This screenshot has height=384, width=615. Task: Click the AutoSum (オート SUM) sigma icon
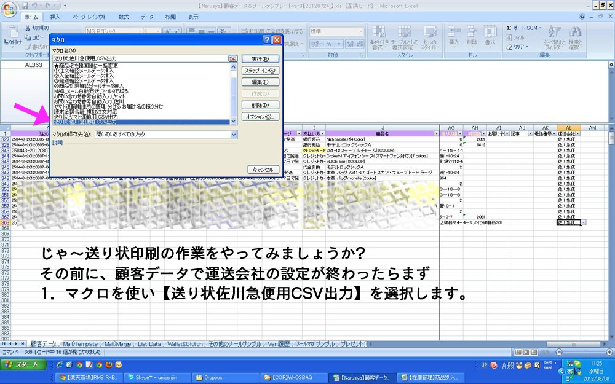tap(509, 28)
